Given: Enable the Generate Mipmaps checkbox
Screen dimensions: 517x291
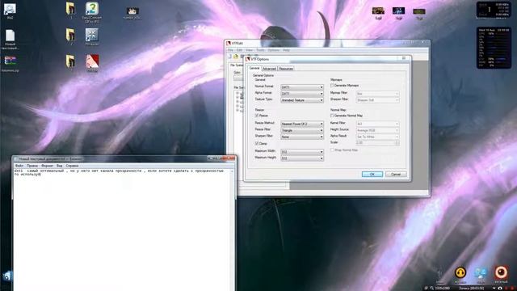Looking at the screenshot, I should [332, 86].
